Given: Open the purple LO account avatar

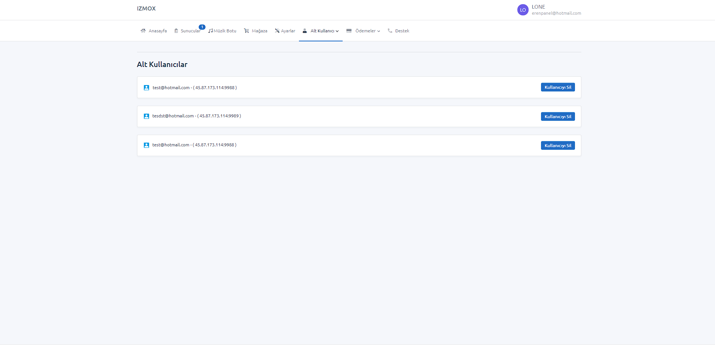Looking at the screenshot, I should 523,10.
